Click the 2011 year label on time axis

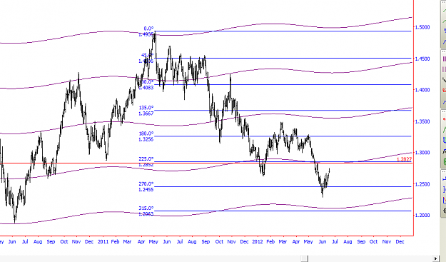[x=103, y=241]
